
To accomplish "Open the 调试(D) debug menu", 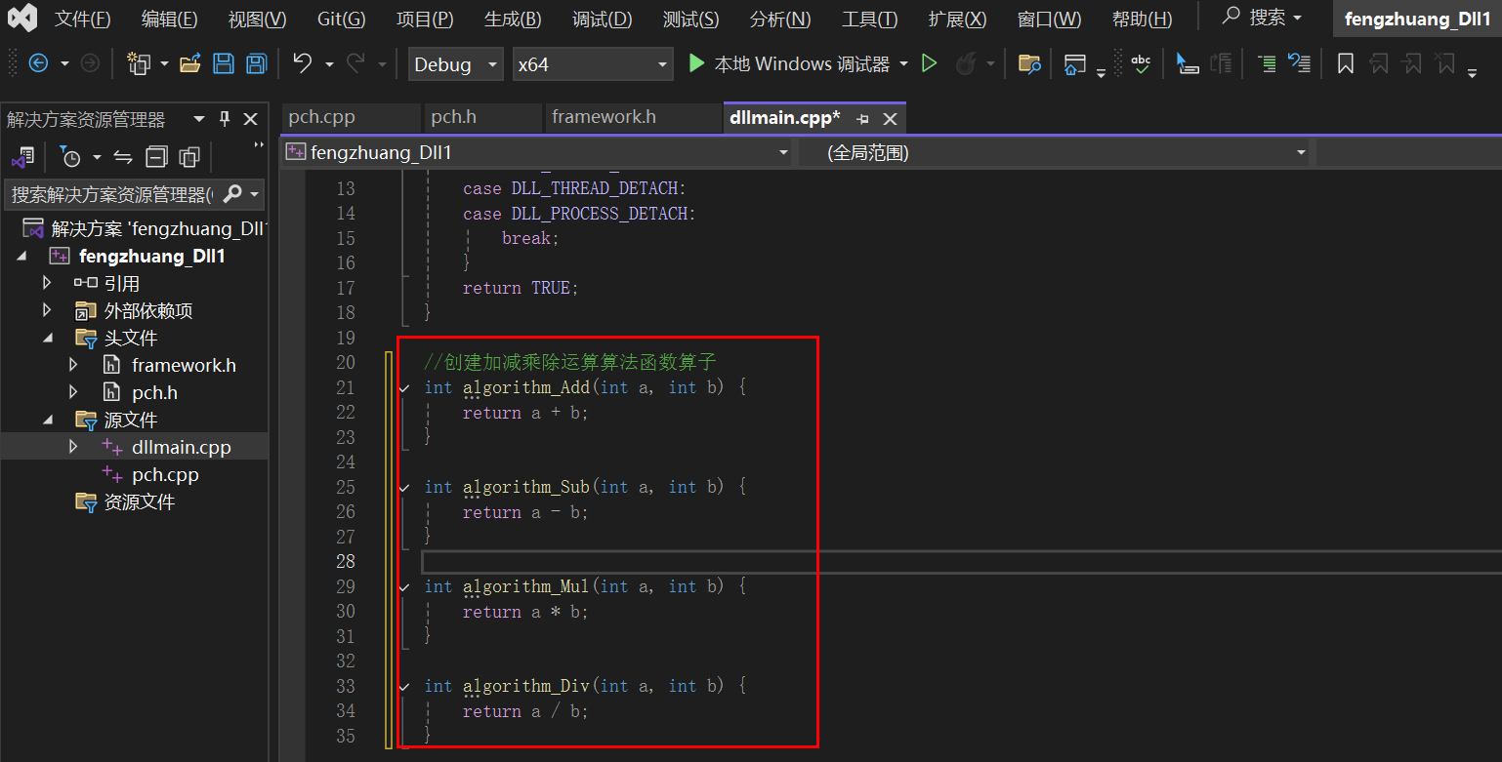I will coord(602,19).
